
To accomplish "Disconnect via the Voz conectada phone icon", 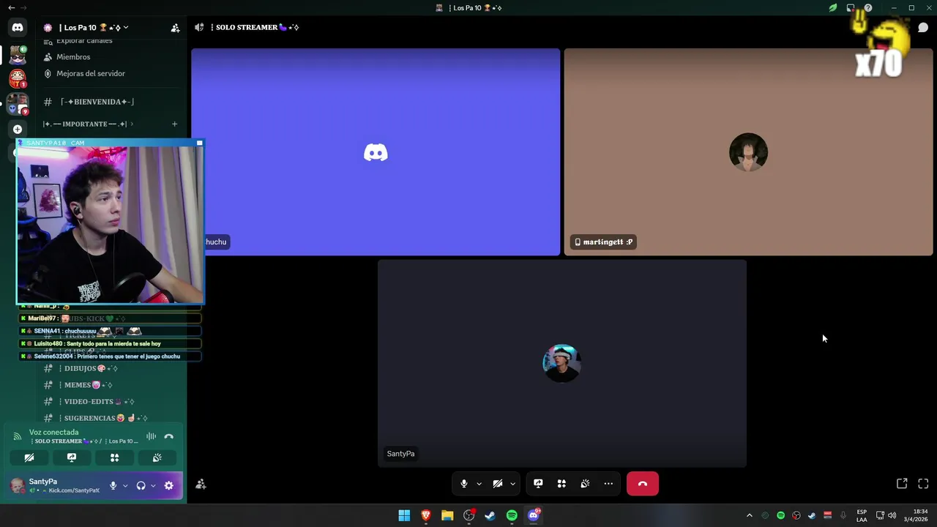I will point(168,436).
